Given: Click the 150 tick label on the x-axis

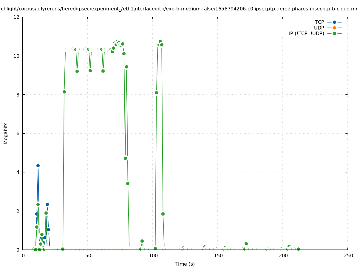Looking at the screenshot, I should [x=218, y=255].
